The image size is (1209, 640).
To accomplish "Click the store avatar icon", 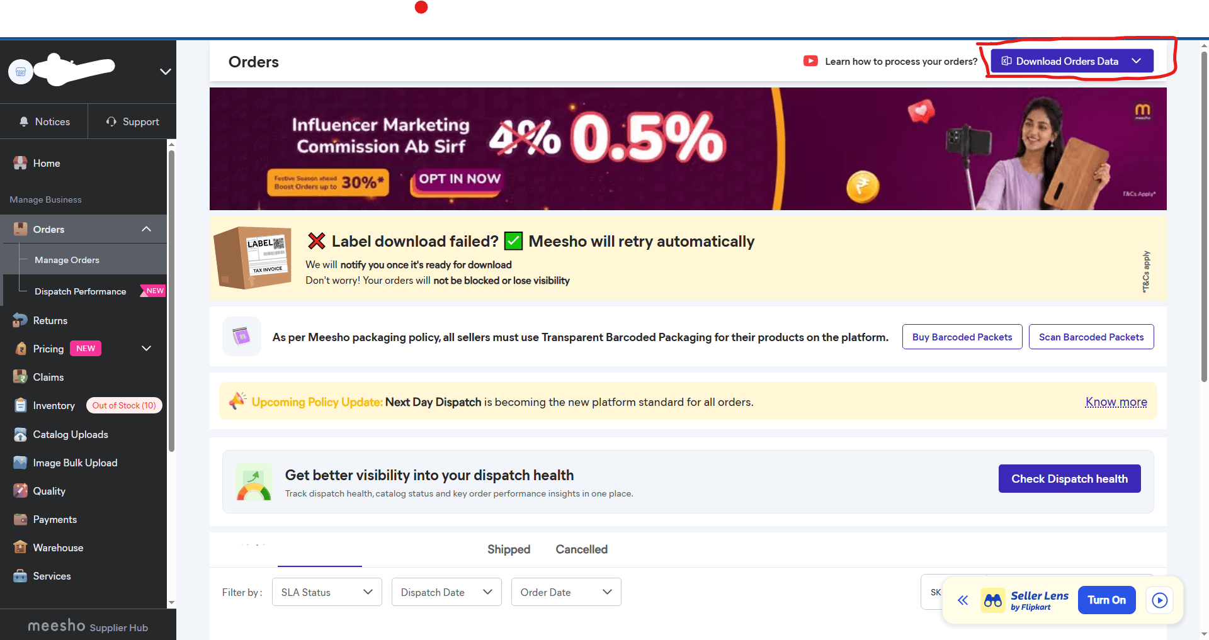I will click(x=21, y=72).
